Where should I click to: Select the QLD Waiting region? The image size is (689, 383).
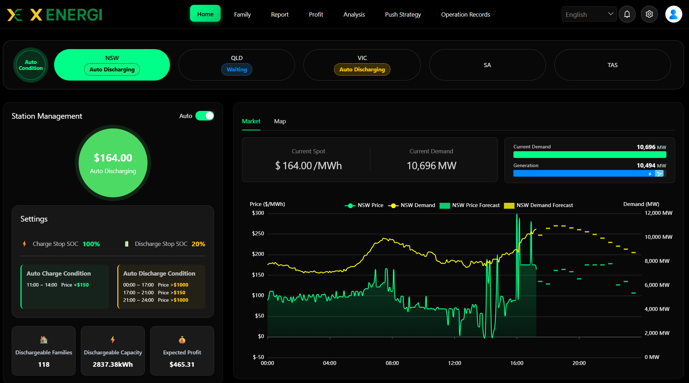(237, 65)
